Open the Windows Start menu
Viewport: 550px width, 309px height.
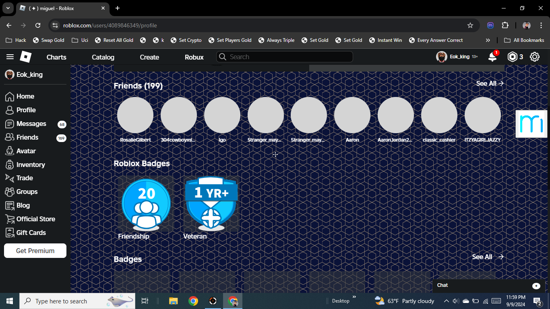10,301
